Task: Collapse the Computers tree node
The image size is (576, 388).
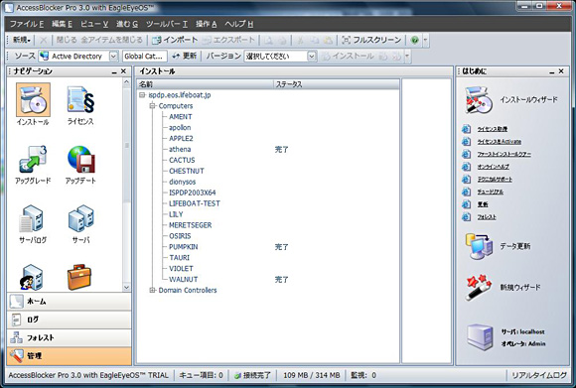Action: 152,106
